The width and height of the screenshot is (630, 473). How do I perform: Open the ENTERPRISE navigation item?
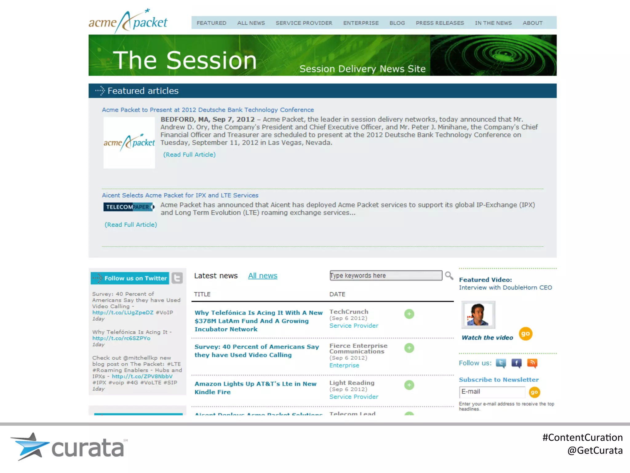pyautogui.click(x=361, y=23)
